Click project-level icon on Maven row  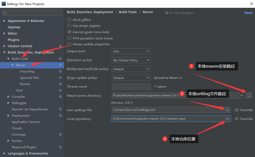(60, 65)
